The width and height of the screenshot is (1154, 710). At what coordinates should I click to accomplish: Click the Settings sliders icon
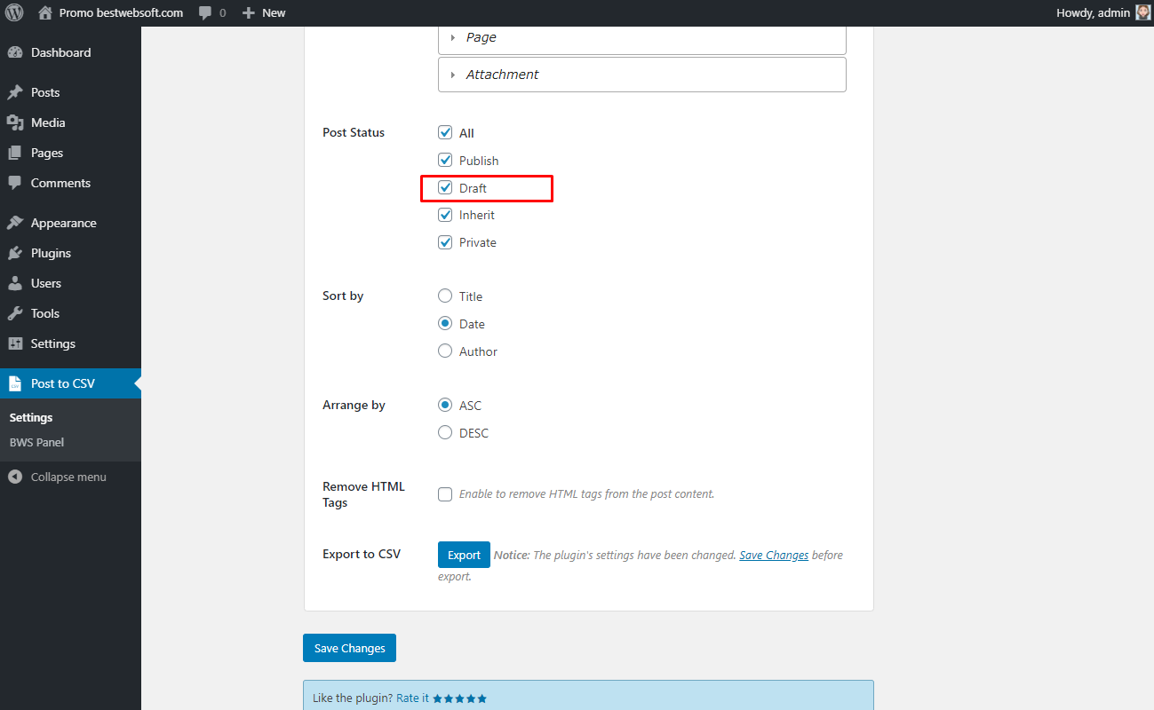pyautogui.click(x=15, y=343)
